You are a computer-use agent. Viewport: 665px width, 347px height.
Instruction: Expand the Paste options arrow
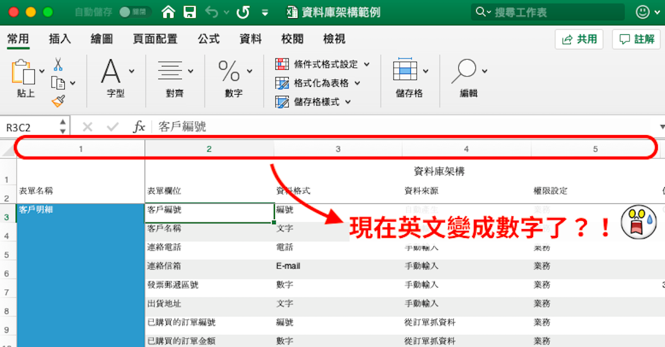point(42,71)
